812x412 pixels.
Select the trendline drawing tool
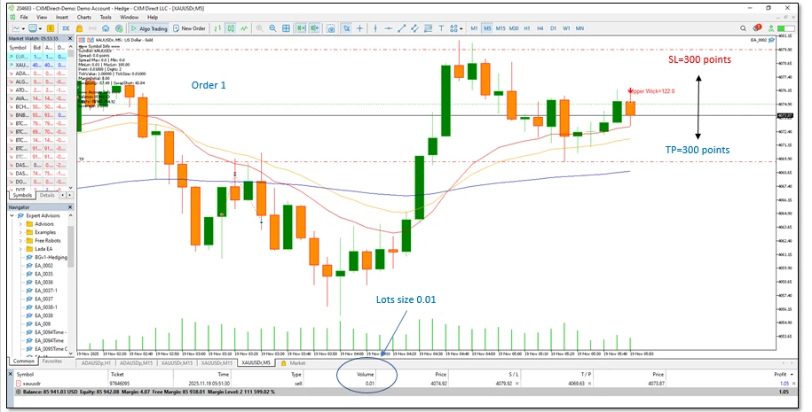pos(401,28)
